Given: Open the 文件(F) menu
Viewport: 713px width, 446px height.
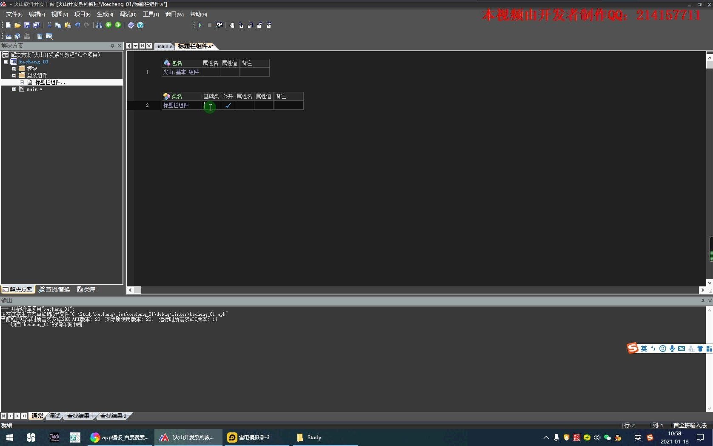Looking at the screenshot, I should (x=14, y=14).
